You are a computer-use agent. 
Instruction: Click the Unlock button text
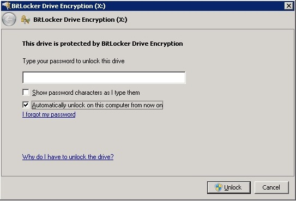[233, 187]
